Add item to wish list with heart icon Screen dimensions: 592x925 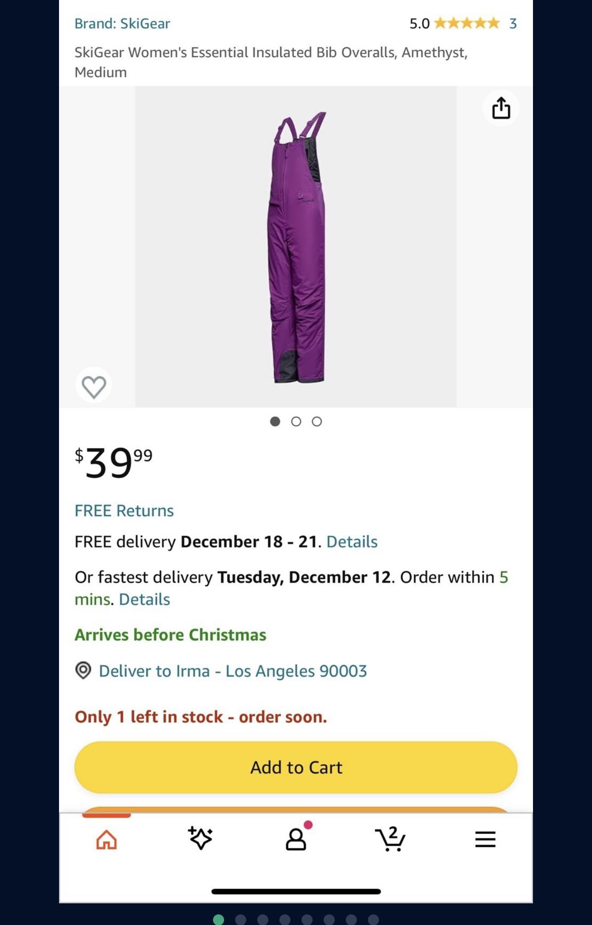click(94, 385)
